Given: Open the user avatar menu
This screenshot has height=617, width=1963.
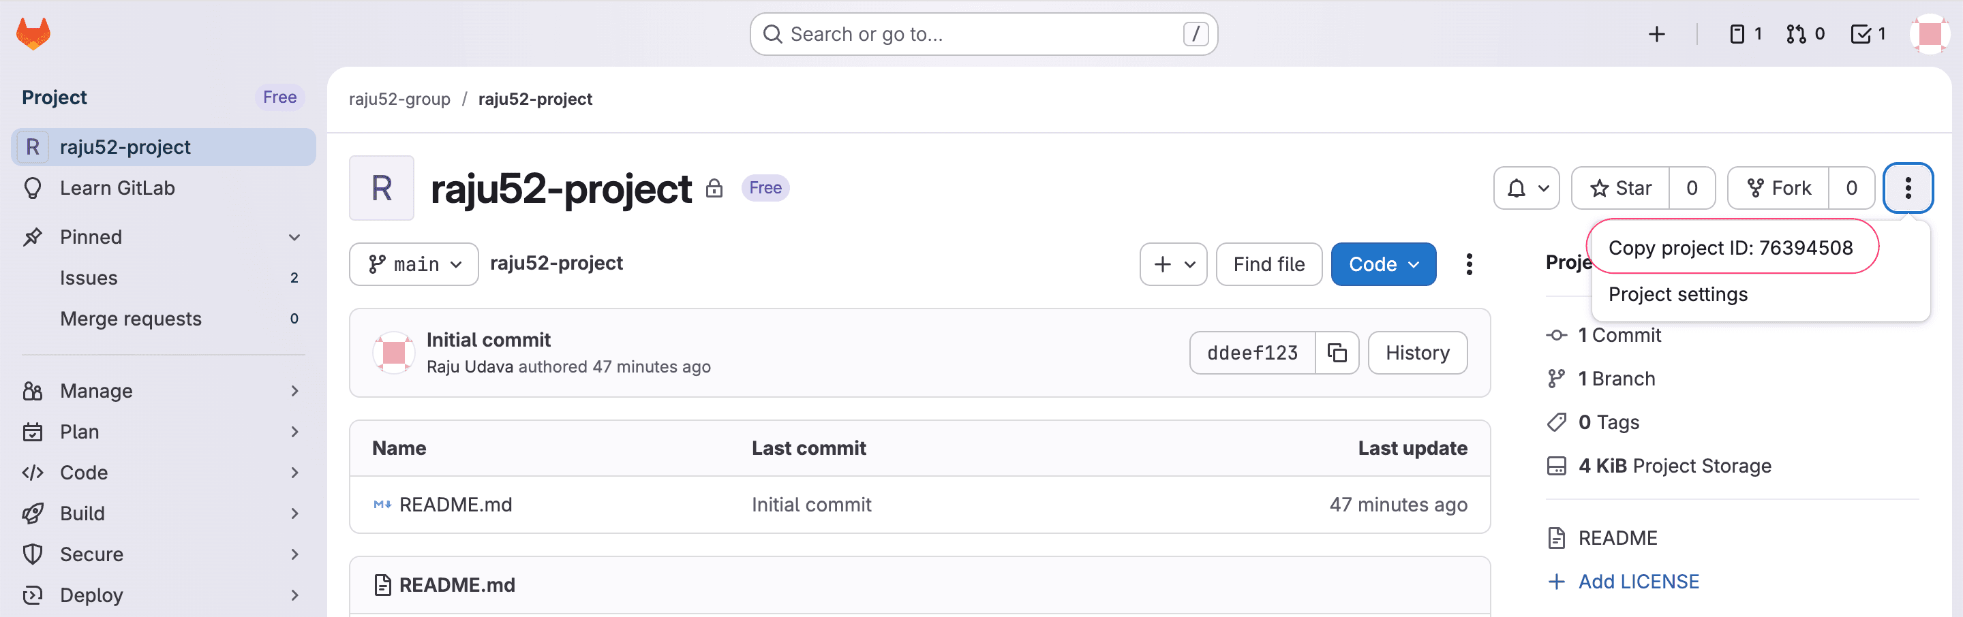Looking at the screenshot, I should pos(1929,34).
